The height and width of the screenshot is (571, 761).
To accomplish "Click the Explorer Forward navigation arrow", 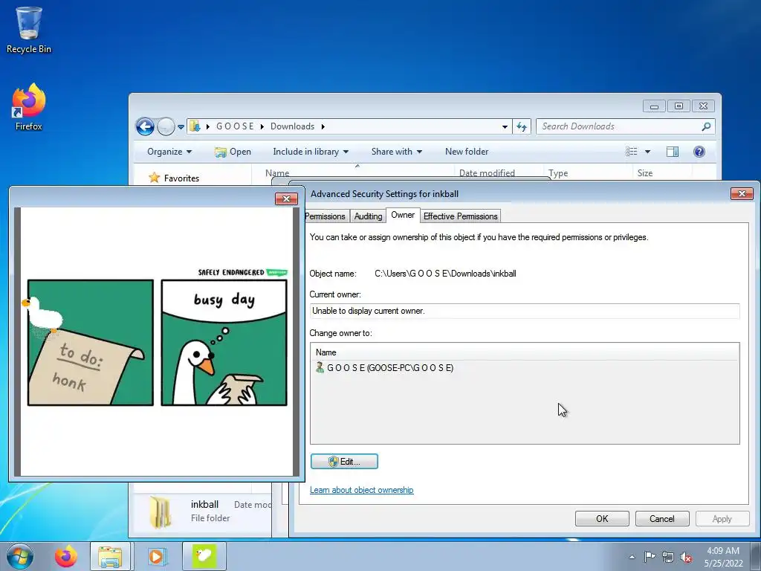I will (x=166, y=126).
